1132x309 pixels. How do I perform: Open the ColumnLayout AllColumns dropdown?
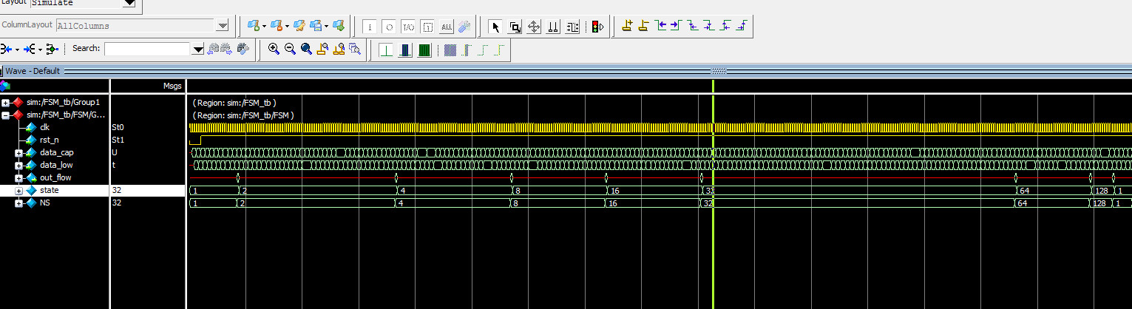(223, 26)
